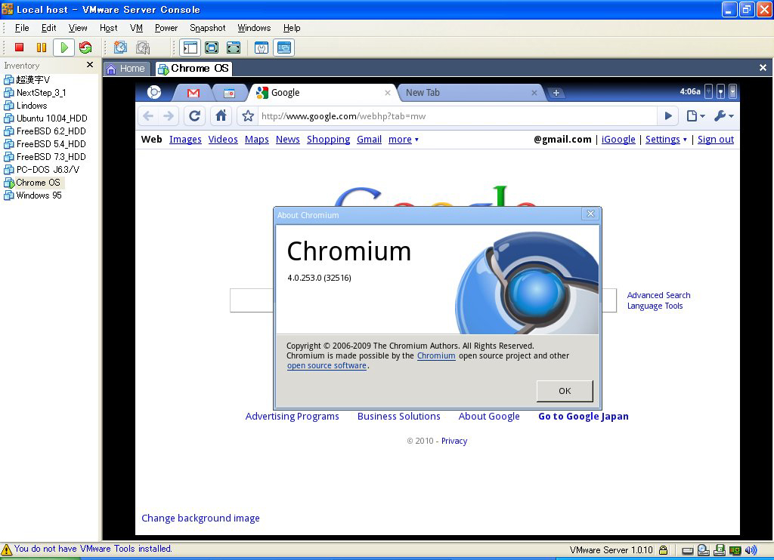The width and height of the screenshot is (774, 560).
Task: Select Ubuntu 10.04_HDD virtual machine
Action: coord(45,118)
